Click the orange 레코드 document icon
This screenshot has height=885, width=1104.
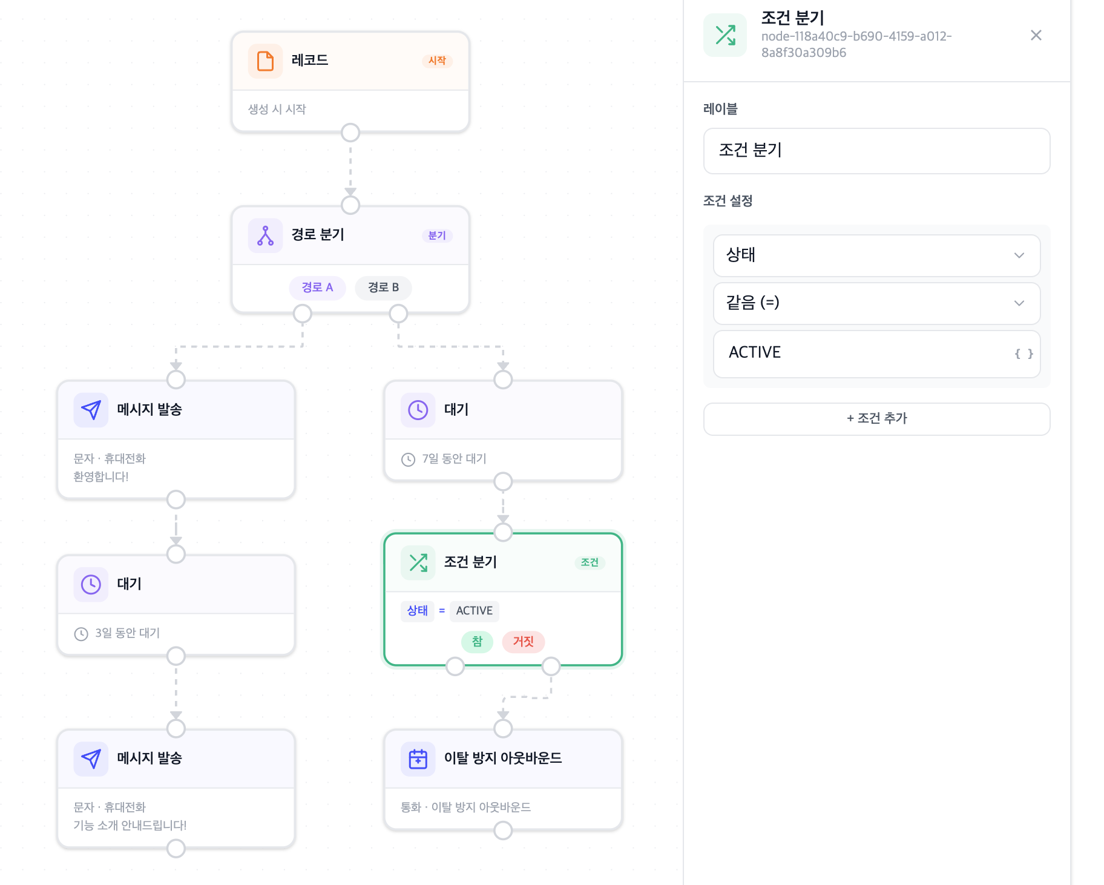265,61
